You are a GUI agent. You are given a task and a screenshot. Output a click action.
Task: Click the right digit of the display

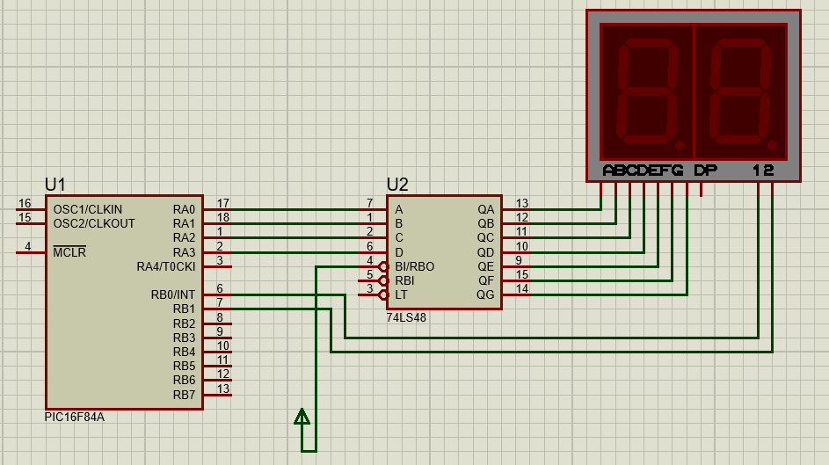[x=740, y=92]
